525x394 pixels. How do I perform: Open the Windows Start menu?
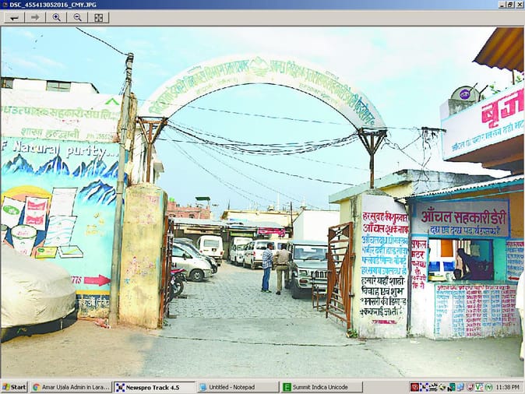[14, 387]
